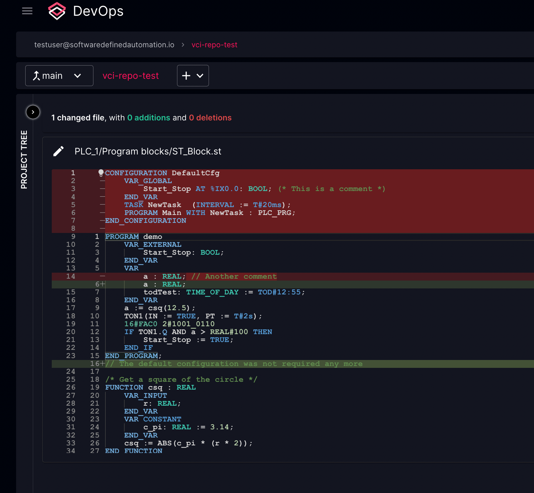Open testuser@softwaredefinedautomation.io breadcrumb
The width and height of the screenshot is (534, 493).
coord(104,45)
